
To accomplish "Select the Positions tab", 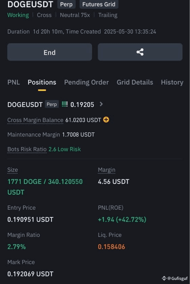I will [42, 82].
